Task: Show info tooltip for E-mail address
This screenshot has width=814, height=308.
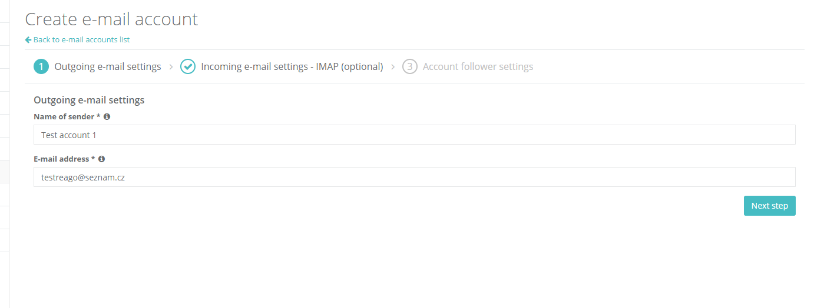Action: click(102, 159)
